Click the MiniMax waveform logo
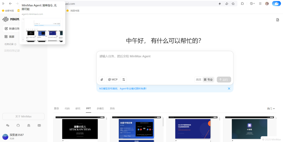Viewport: 283px width, 142px height. coord(6,19)
